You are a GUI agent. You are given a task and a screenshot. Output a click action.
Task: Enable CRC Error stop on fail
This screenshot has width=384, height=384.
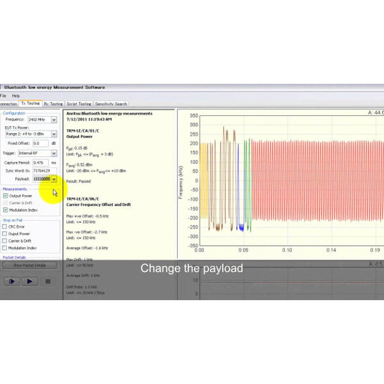coord(6,227)
